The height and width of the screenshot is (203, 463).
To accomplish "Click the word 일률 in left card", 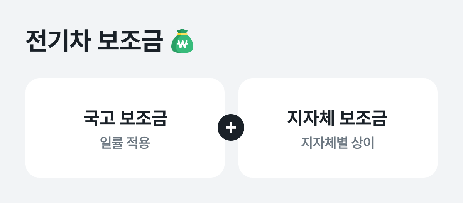I will tap(112, 143).
